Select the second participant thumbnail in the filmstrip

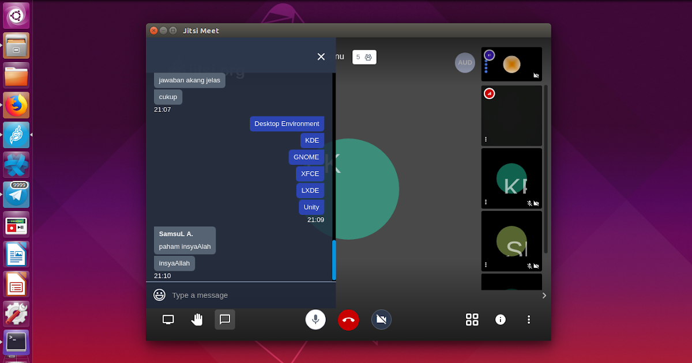pos(511,115)
